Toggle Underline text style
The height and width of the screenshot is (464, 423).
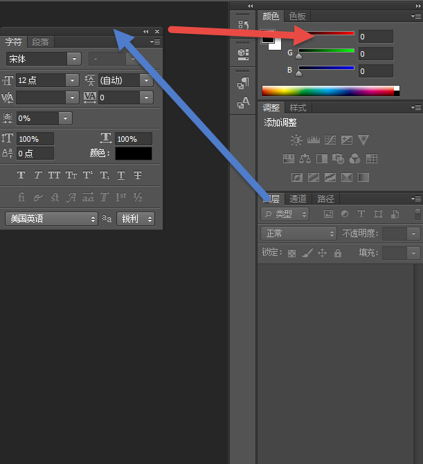121,175
